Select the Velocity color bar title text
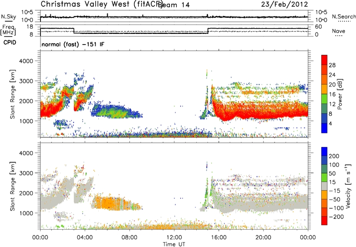This screenshot has height=247, width=356. pyautogui.click(x=348, y=186)
